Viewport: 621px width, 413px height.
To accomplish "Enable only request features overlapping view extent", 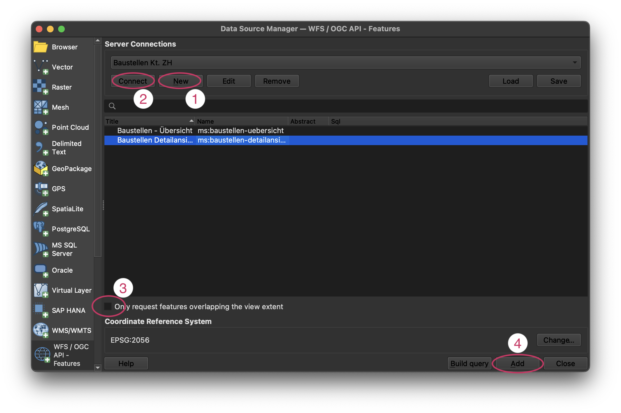I will point(107,306).
